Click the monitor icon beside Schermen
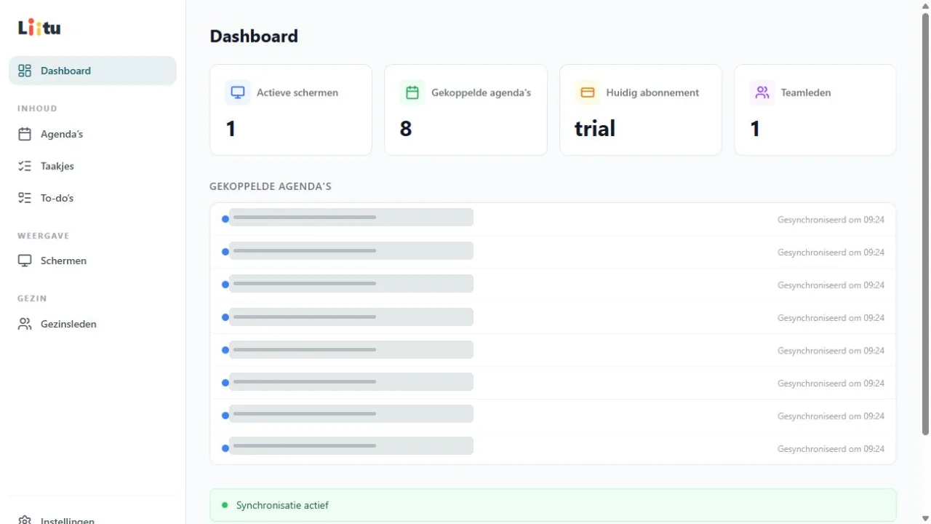 click(25, 261)
